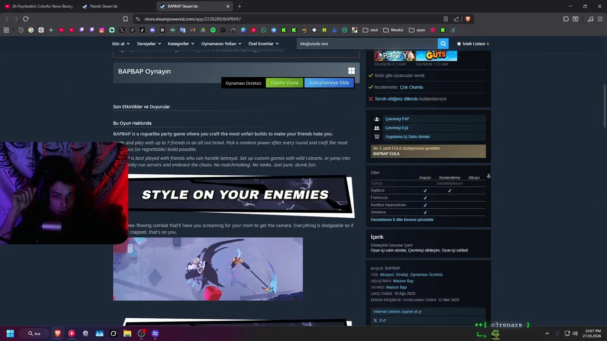Close the BAPBAP Steam'de tab
This screenshot has width=607, height=341.
point(228,6)
